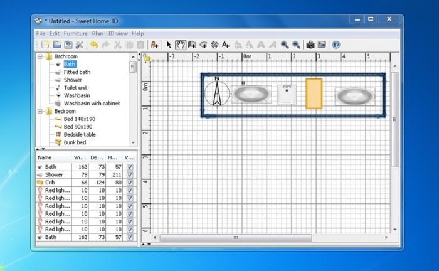Click the Paste clipboard icon
This screenshot has height=271, width=439.
140,45
